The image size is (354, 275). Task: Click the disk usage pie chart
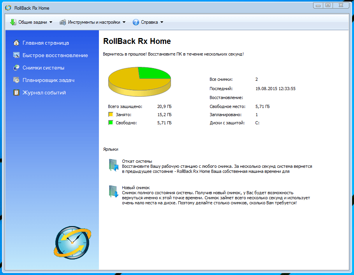tap(139, 80)
